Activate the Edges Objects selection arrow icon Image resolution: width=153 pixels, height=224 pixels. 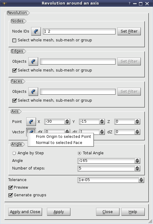[33, 61]
